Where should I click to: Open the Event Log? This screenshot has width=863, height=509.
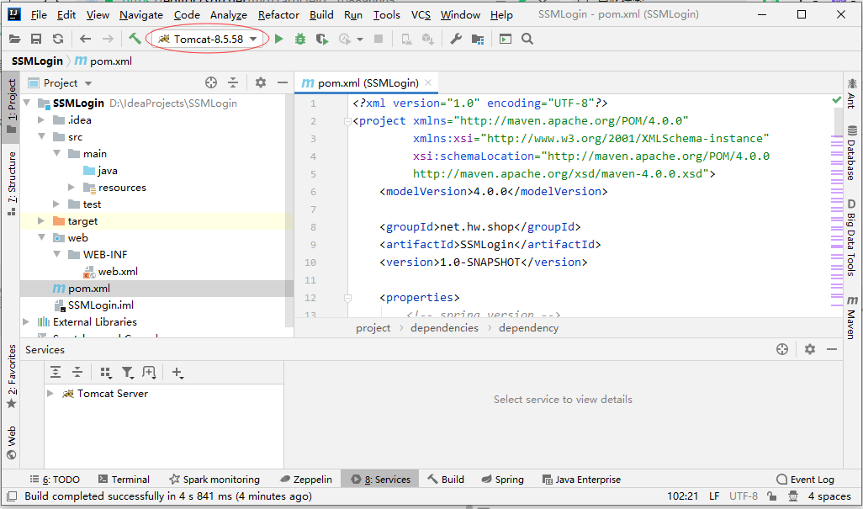[805, 480]
